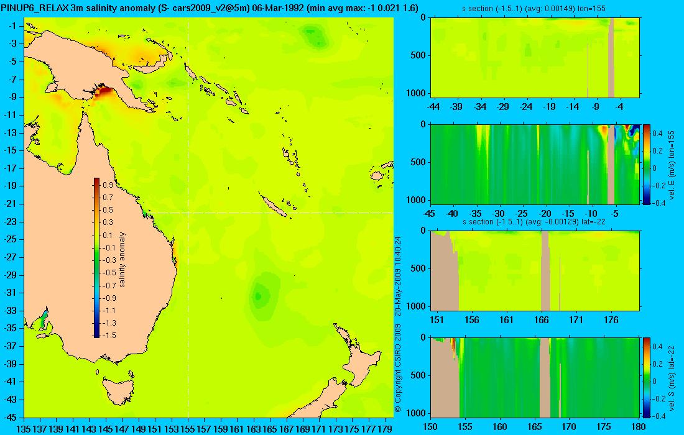Click the Solomon Islands chain on map
The width and height of the screenshot is (684, 435).
[216, 89]
